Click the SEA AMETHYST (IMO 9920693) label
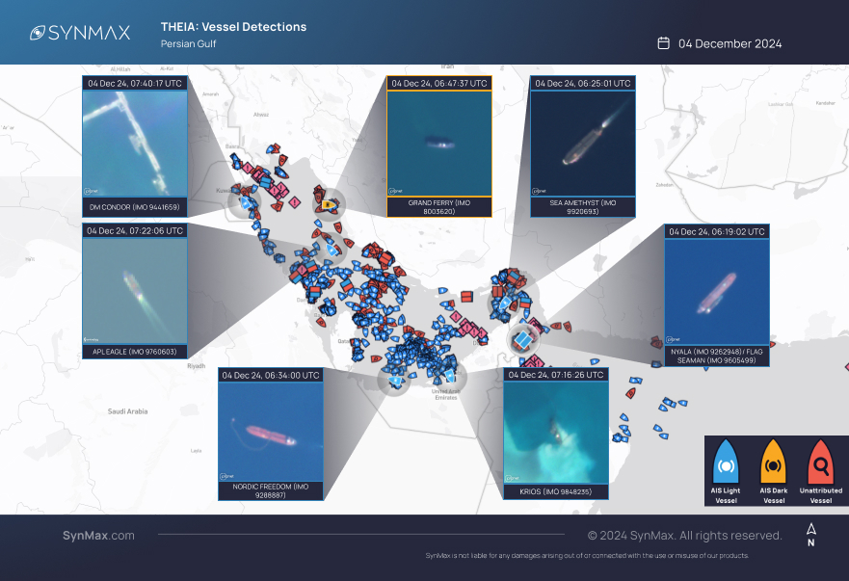 pyautogui.click(x=583, y=207)
